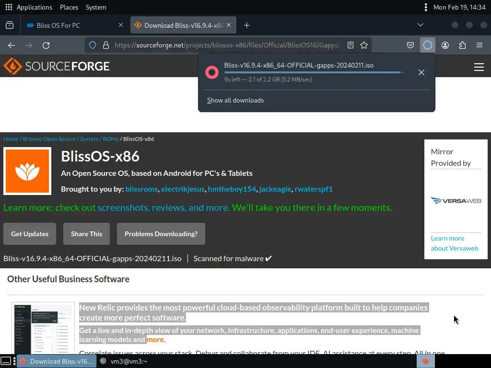
Task: Switch to vm3@vm3:~ terminal taskbar item
Action: (x=124, y=361)
